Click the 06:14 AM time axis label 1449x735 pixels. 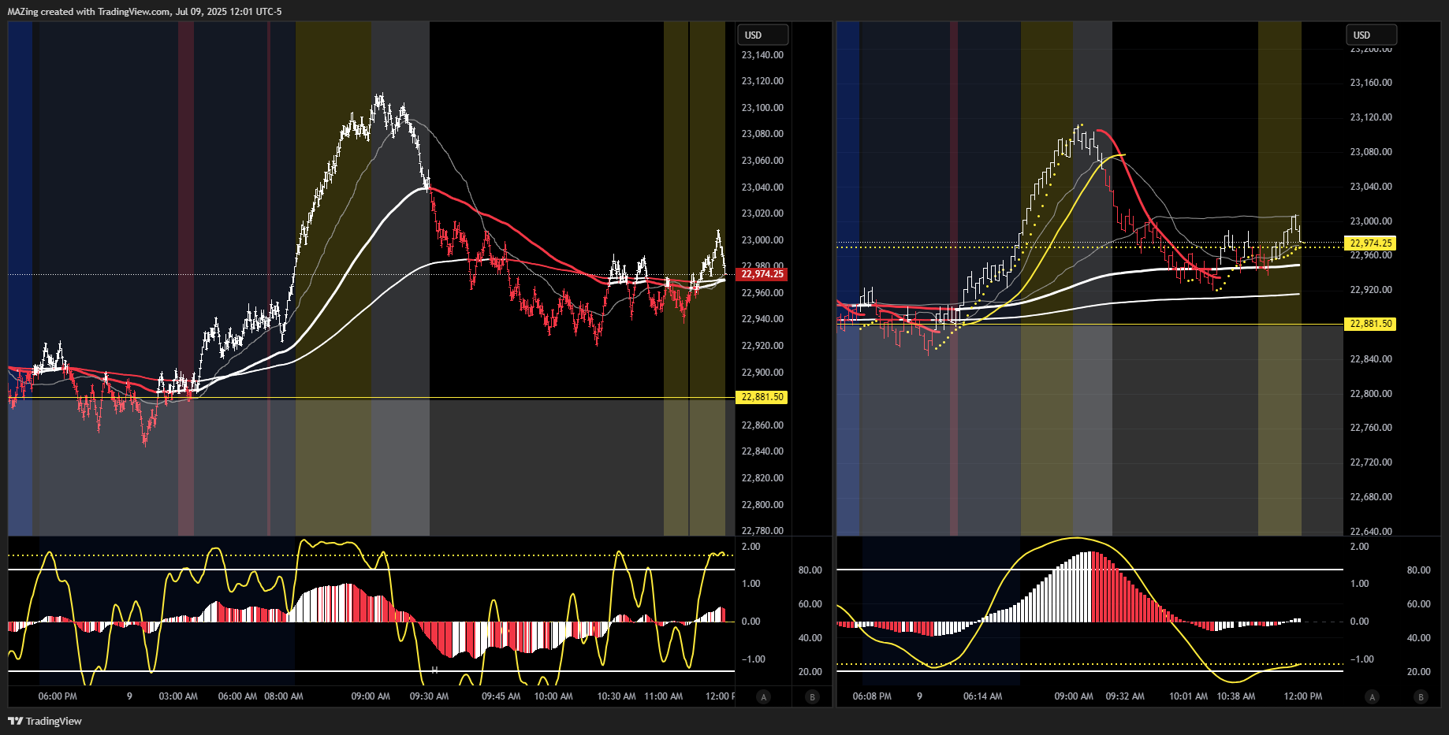[x=982, y=696]
